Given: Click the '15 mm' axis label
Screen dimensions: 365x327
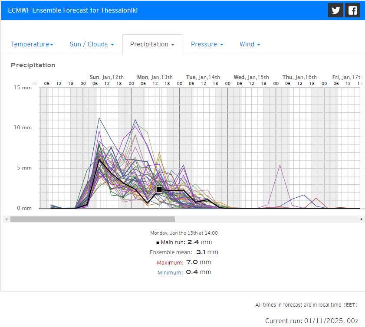Looking at the screenshot, I should tap(23, 88).
